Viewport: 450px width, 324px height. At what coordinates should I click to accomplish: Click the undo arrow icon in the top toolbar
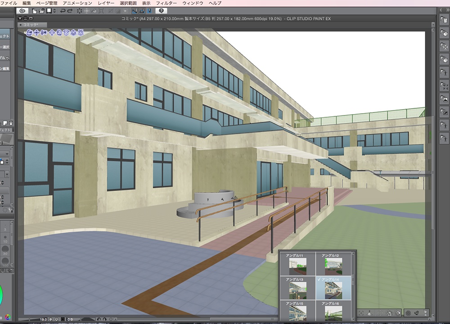point(63,11)
